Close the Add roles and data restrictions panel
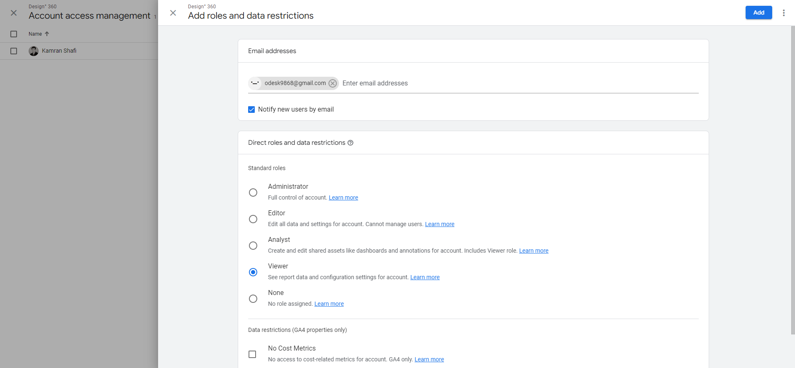795x368 pixels. click(x=173, y=13)
